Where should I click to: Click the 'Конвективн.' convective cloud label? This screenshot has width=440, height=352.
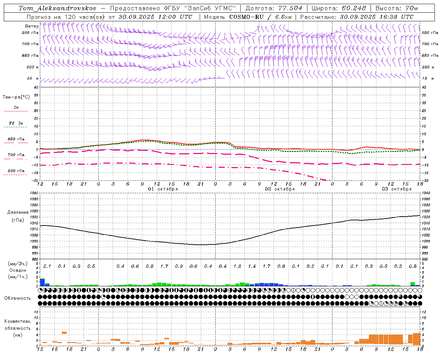18,321
